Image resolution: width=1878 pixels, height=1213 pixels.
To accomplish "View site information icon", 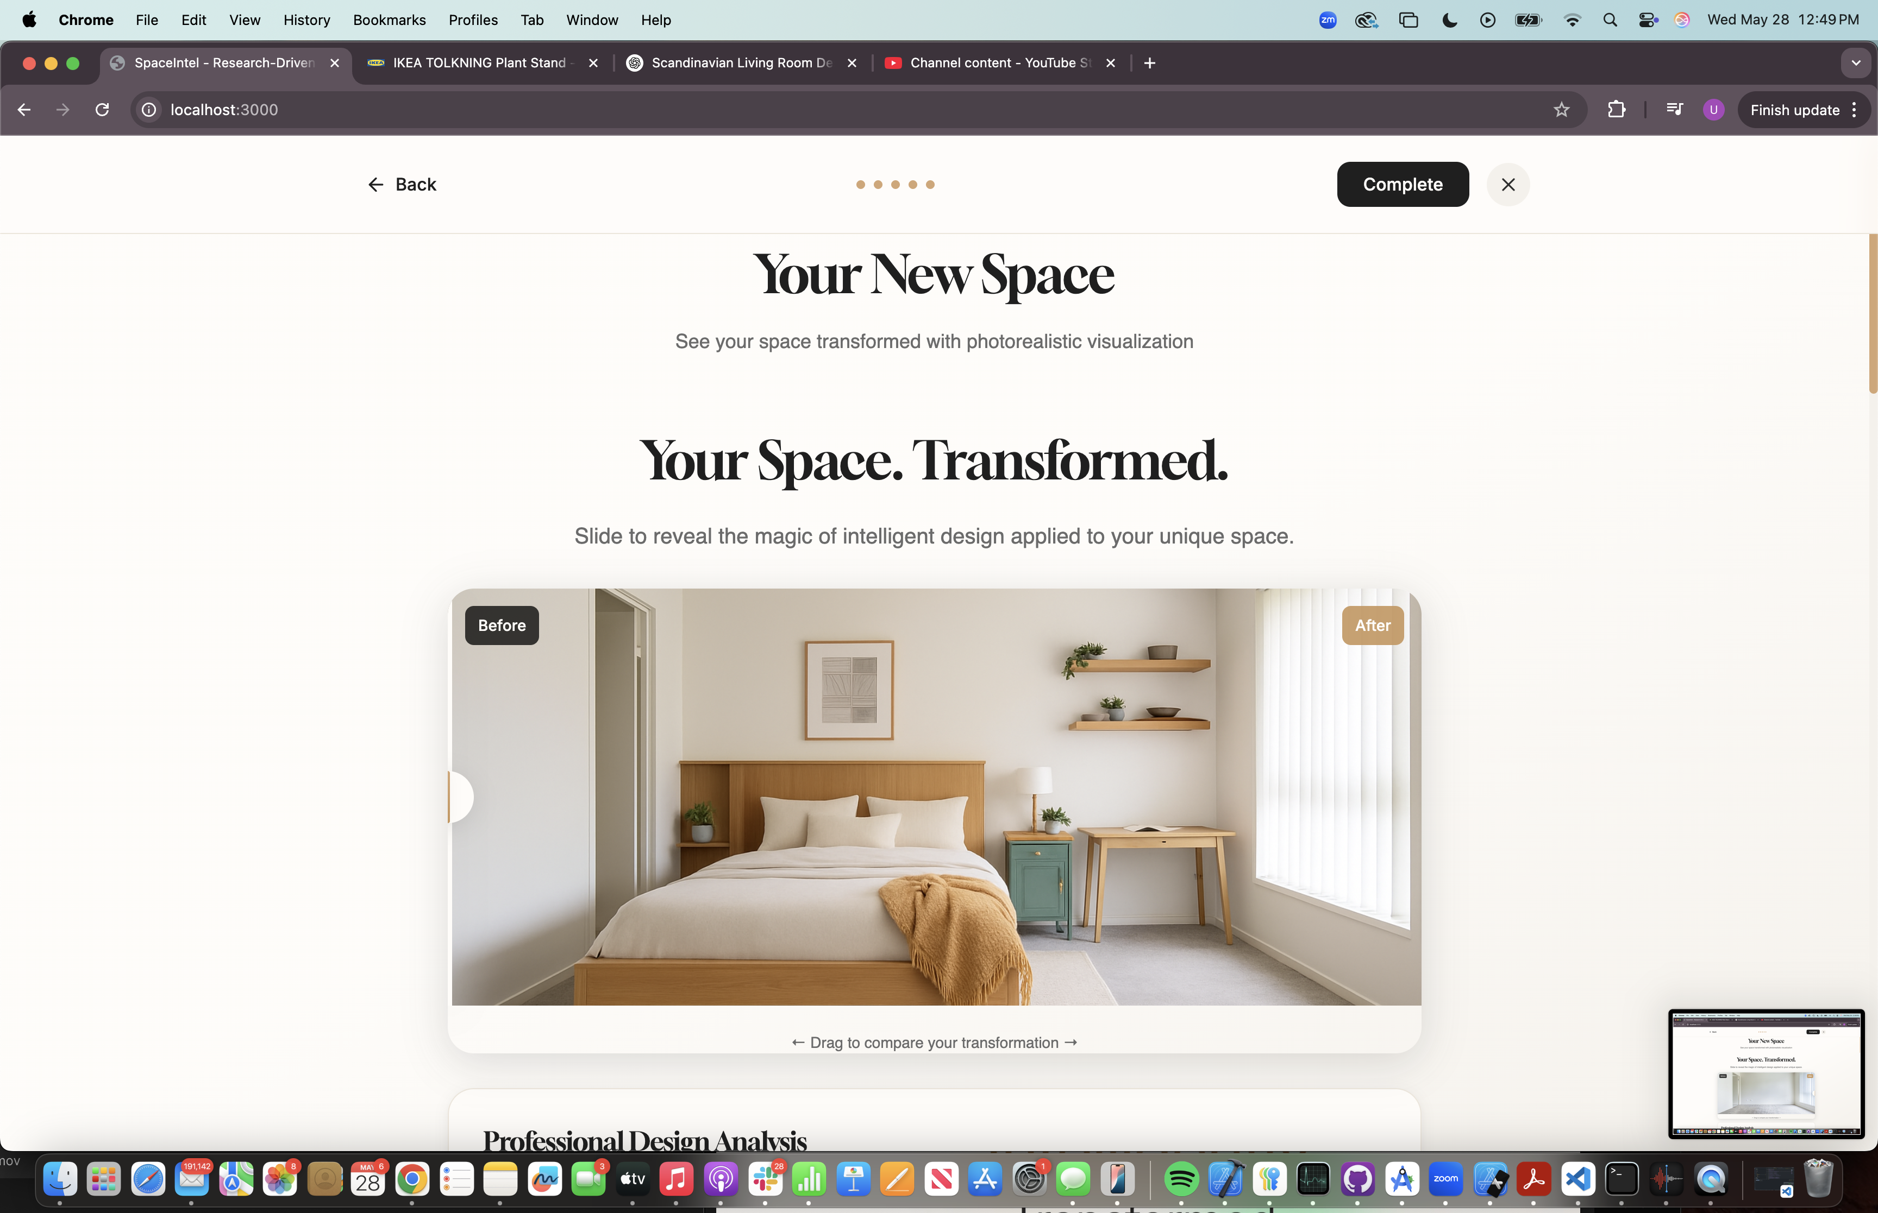I will point(149,110).
